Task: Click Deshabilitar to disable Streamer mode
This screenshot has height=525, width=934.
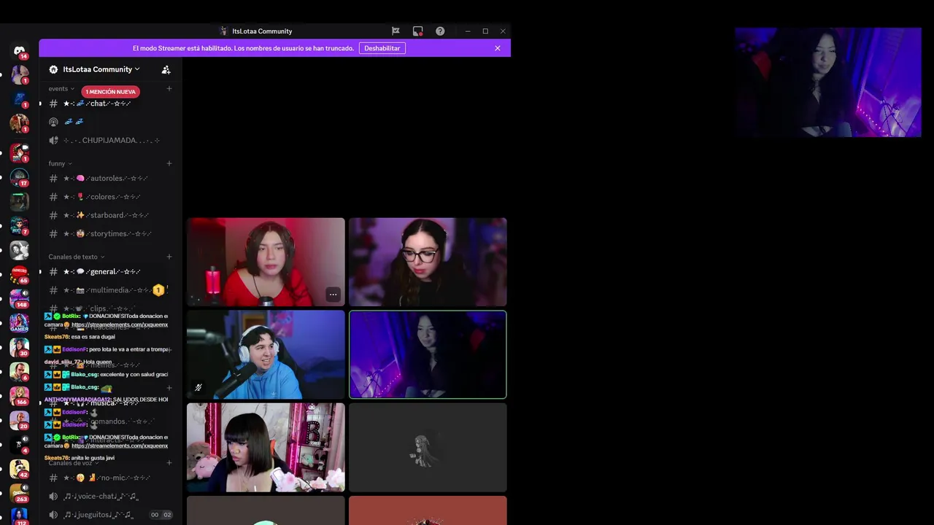Action: [x=382, y=48]
